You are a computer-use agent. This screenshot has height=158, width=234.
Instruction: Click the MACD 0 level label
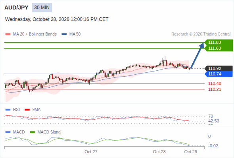[x=209, y=136]
